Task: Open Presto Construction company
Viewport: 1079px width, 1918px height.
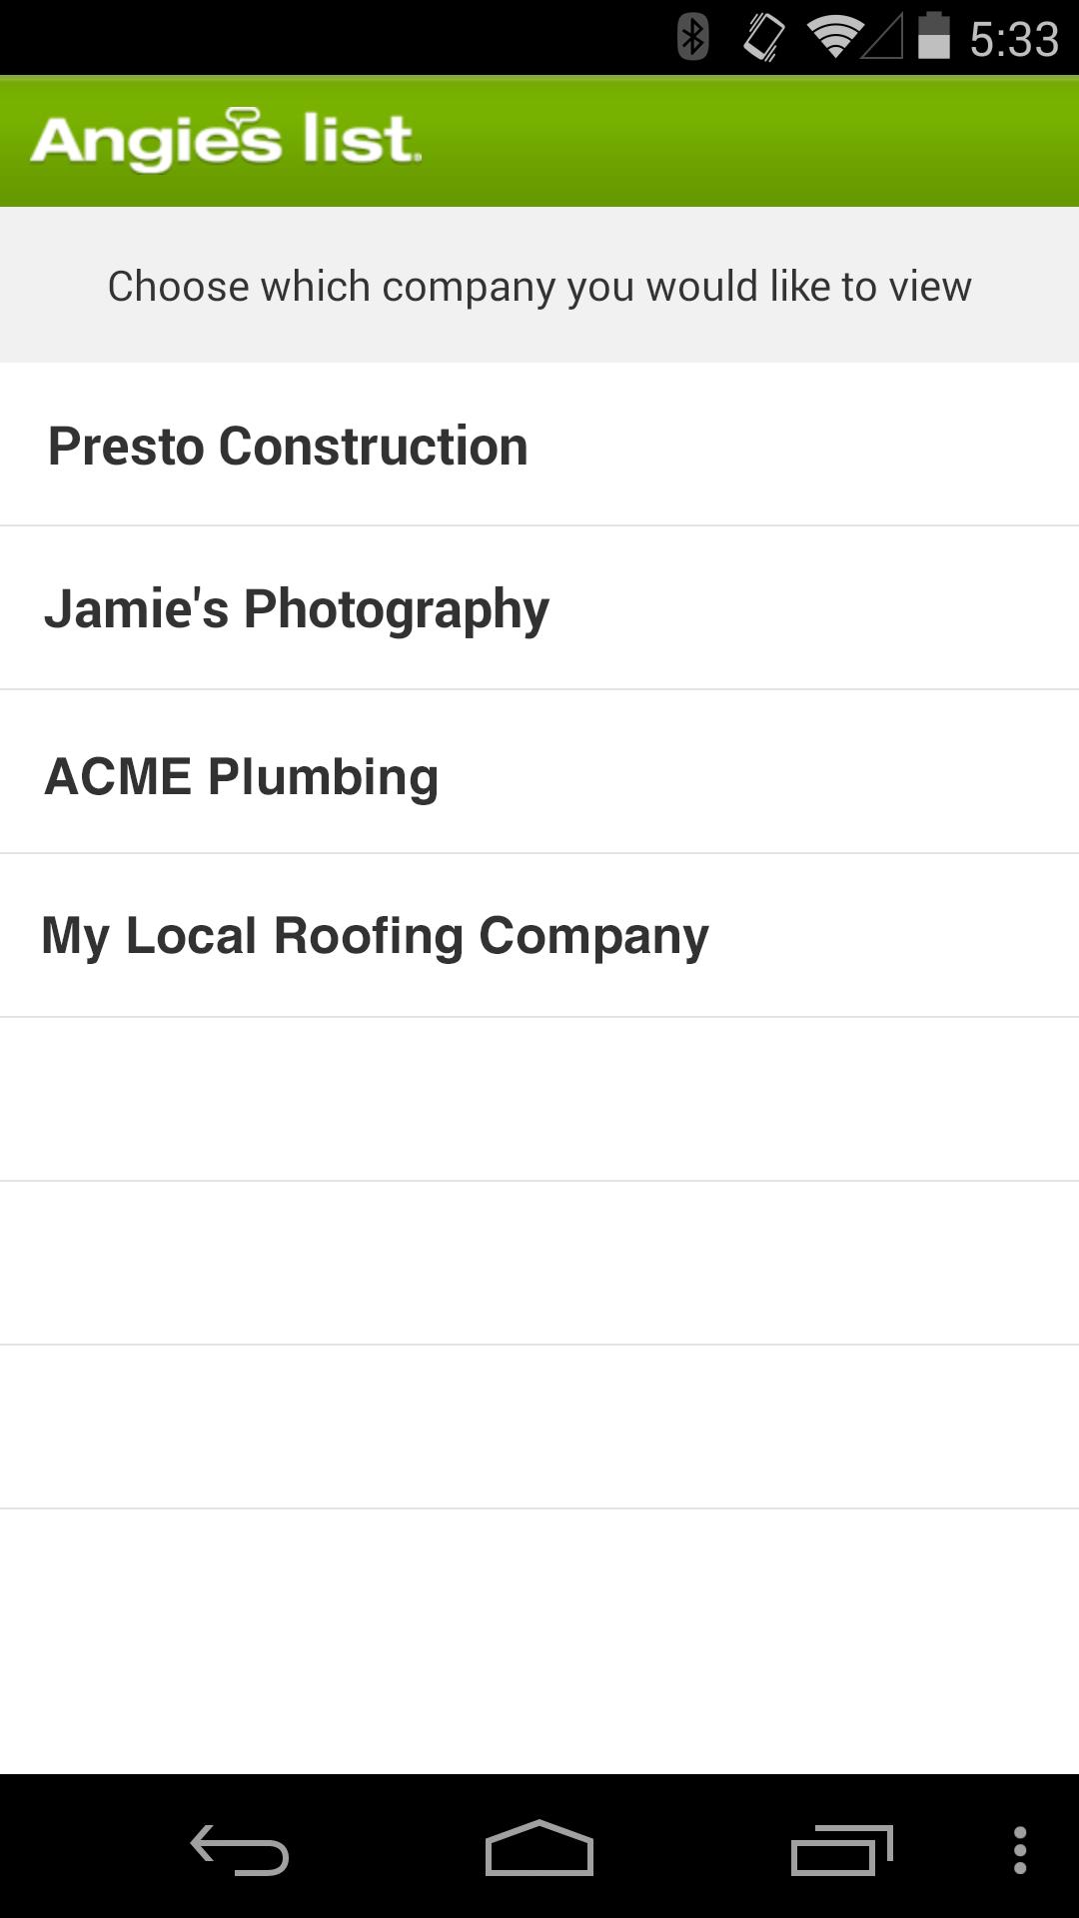Action: 288,446
